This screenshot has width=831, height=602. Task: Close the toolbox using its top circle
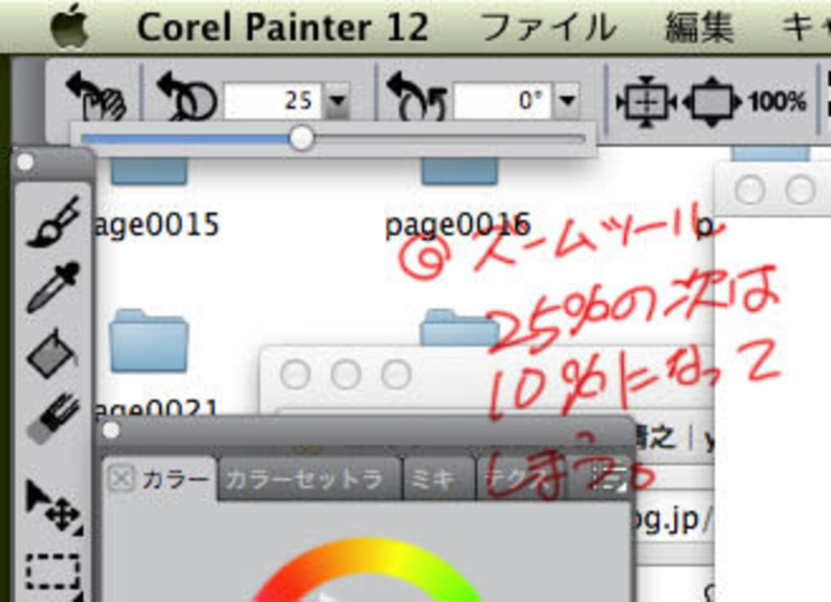point(25,163)
